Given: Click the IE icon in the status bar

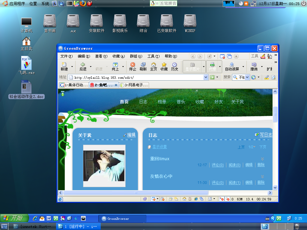Looking at the screenshot, I should (196, 199).
